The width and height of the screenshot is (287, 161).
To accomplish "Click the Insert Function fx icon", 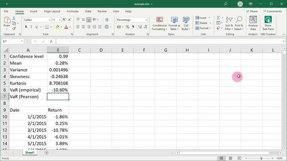I will pos(52,42).
